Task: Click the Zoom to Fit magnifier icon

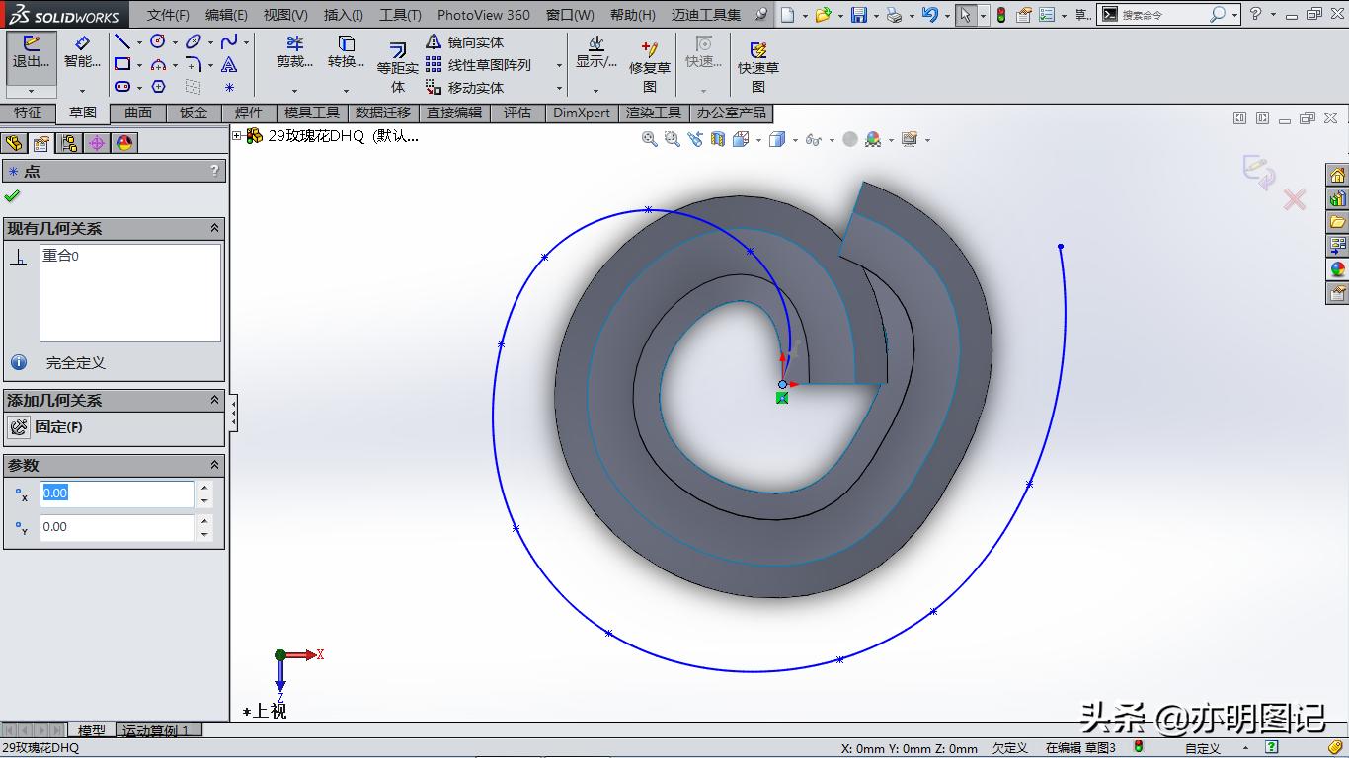Action: pos(649,139)
